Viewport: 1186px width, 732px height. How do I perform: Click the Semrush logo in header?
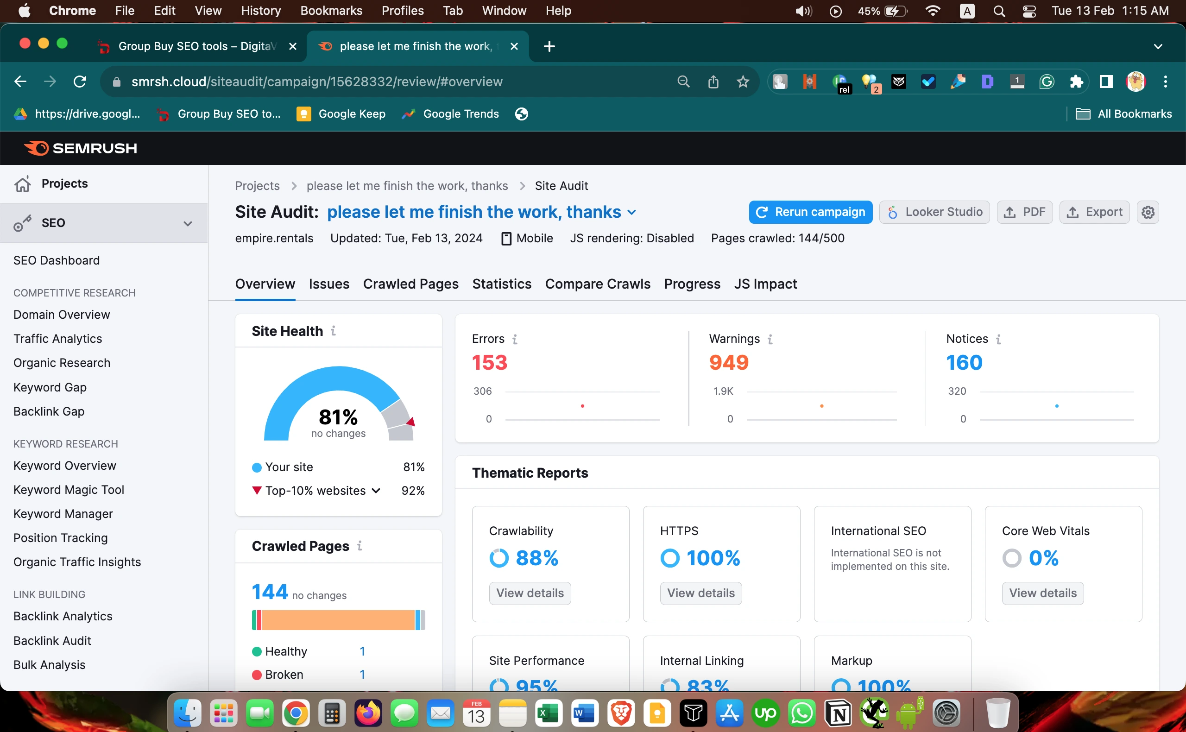tap(80, 148)
